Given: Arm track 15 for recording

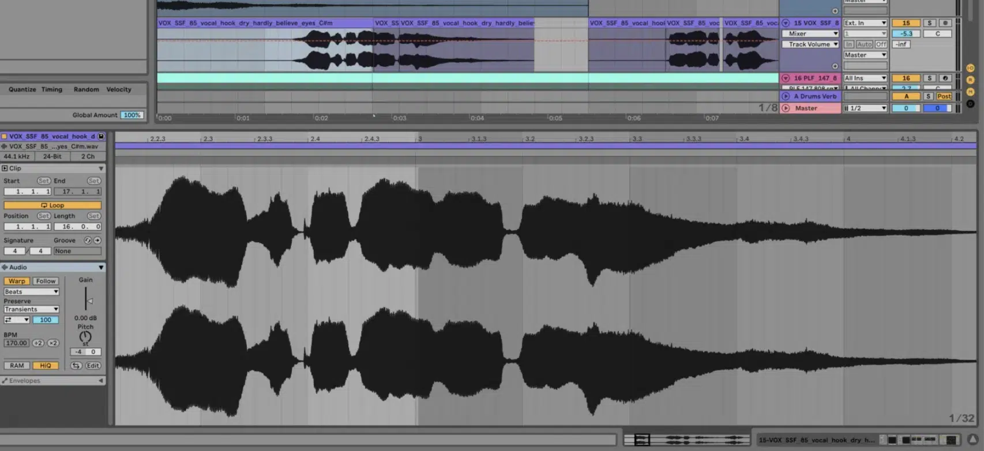Looking at the screenshot, I should (945, 23).
